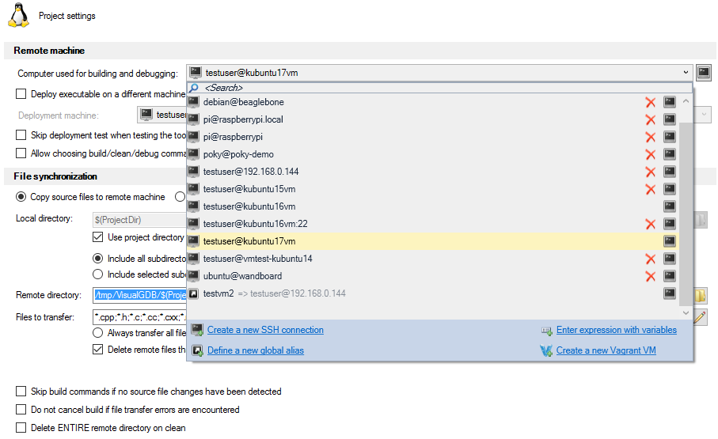This screenshot has width=718, height=439.
Task: Focus the Search field in dropdown
Action: pyautogui.click(x=440, y=88)
